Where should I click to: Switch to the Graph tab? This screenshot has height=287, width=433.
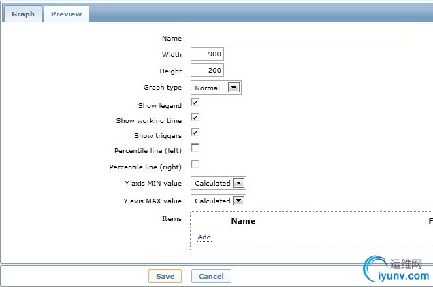tap(22, 14)
